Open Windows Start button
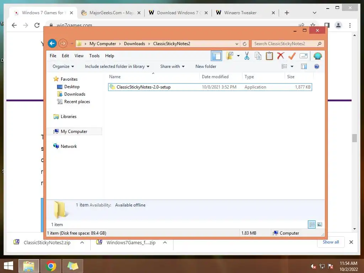Screen dimensions: 364x273 [9, 266]
